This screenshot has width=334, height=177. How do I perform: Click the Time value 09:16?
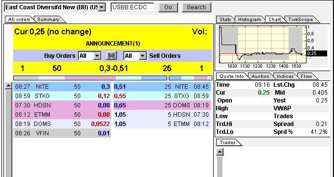(263, 85)
